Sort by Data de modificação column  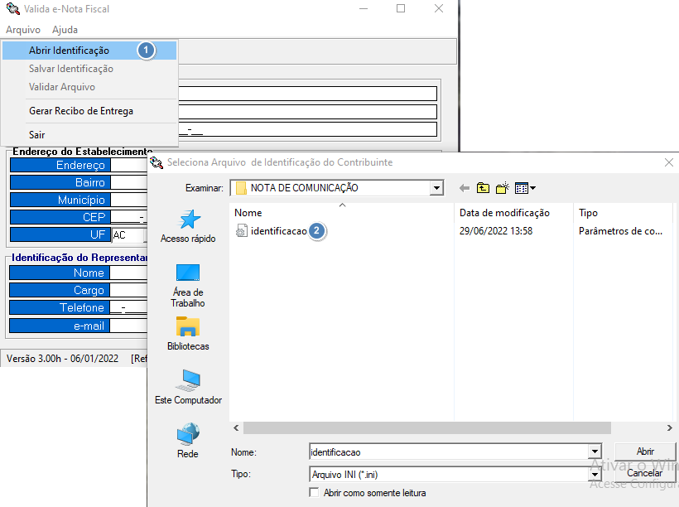click(504, 213)
